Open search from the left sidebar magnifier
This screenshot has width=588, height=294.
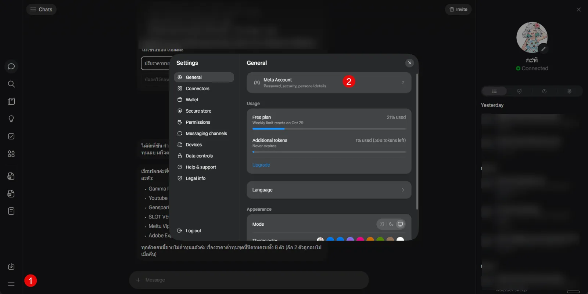(x=11, y=84)
